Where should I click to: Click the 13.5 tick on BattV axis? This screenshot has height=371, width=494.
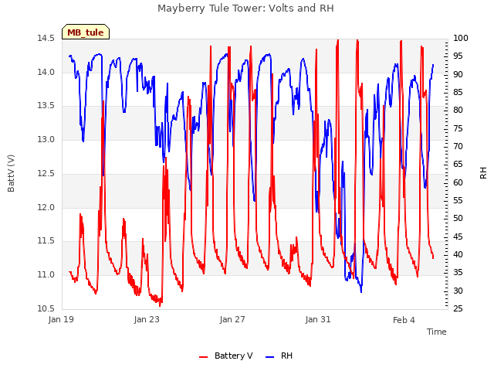coord(46,106)
